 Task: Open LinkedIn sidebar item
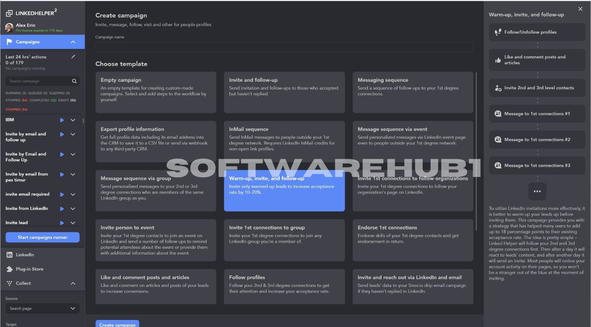coord(42,255)
